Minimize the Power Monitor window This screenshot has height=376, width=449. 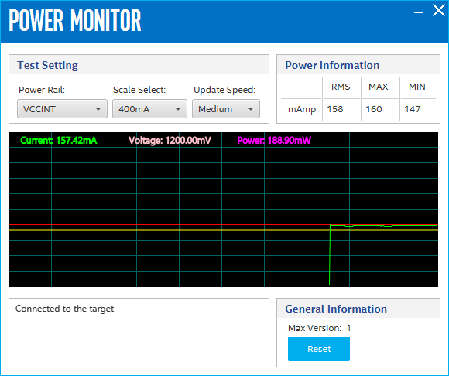pyautogui.click(x=419, y=12)
